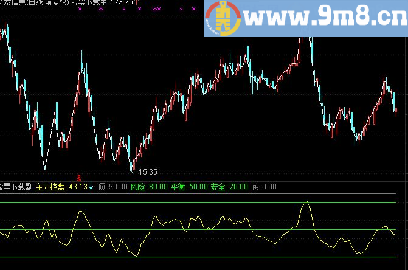Select the 股票下载副 sub-chart title
Image resolution: width=408 pixels, height=270 pixels.
16,187
